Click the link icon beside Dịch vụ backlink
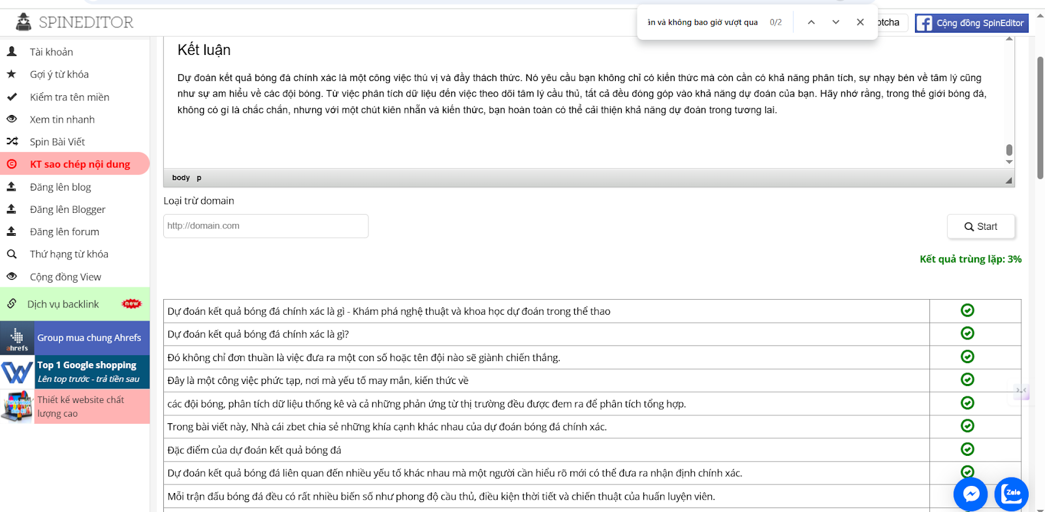 click(12, 304)
